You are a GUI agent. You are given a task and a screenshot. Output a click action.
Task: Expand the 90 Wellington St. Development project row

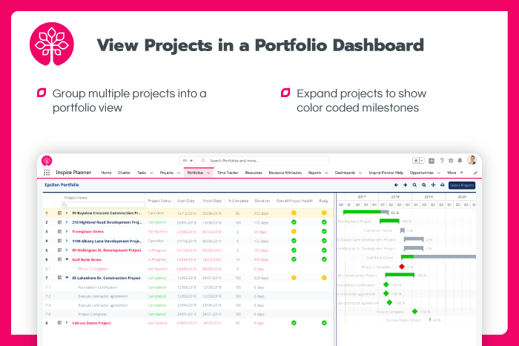(67, 250)
